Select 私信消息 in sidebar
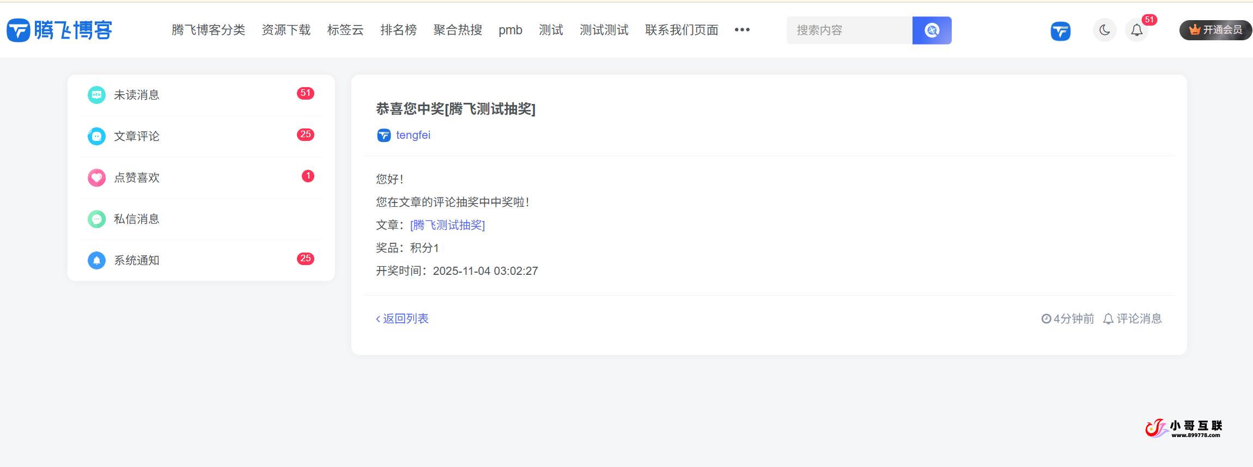 tap(201, 219)
